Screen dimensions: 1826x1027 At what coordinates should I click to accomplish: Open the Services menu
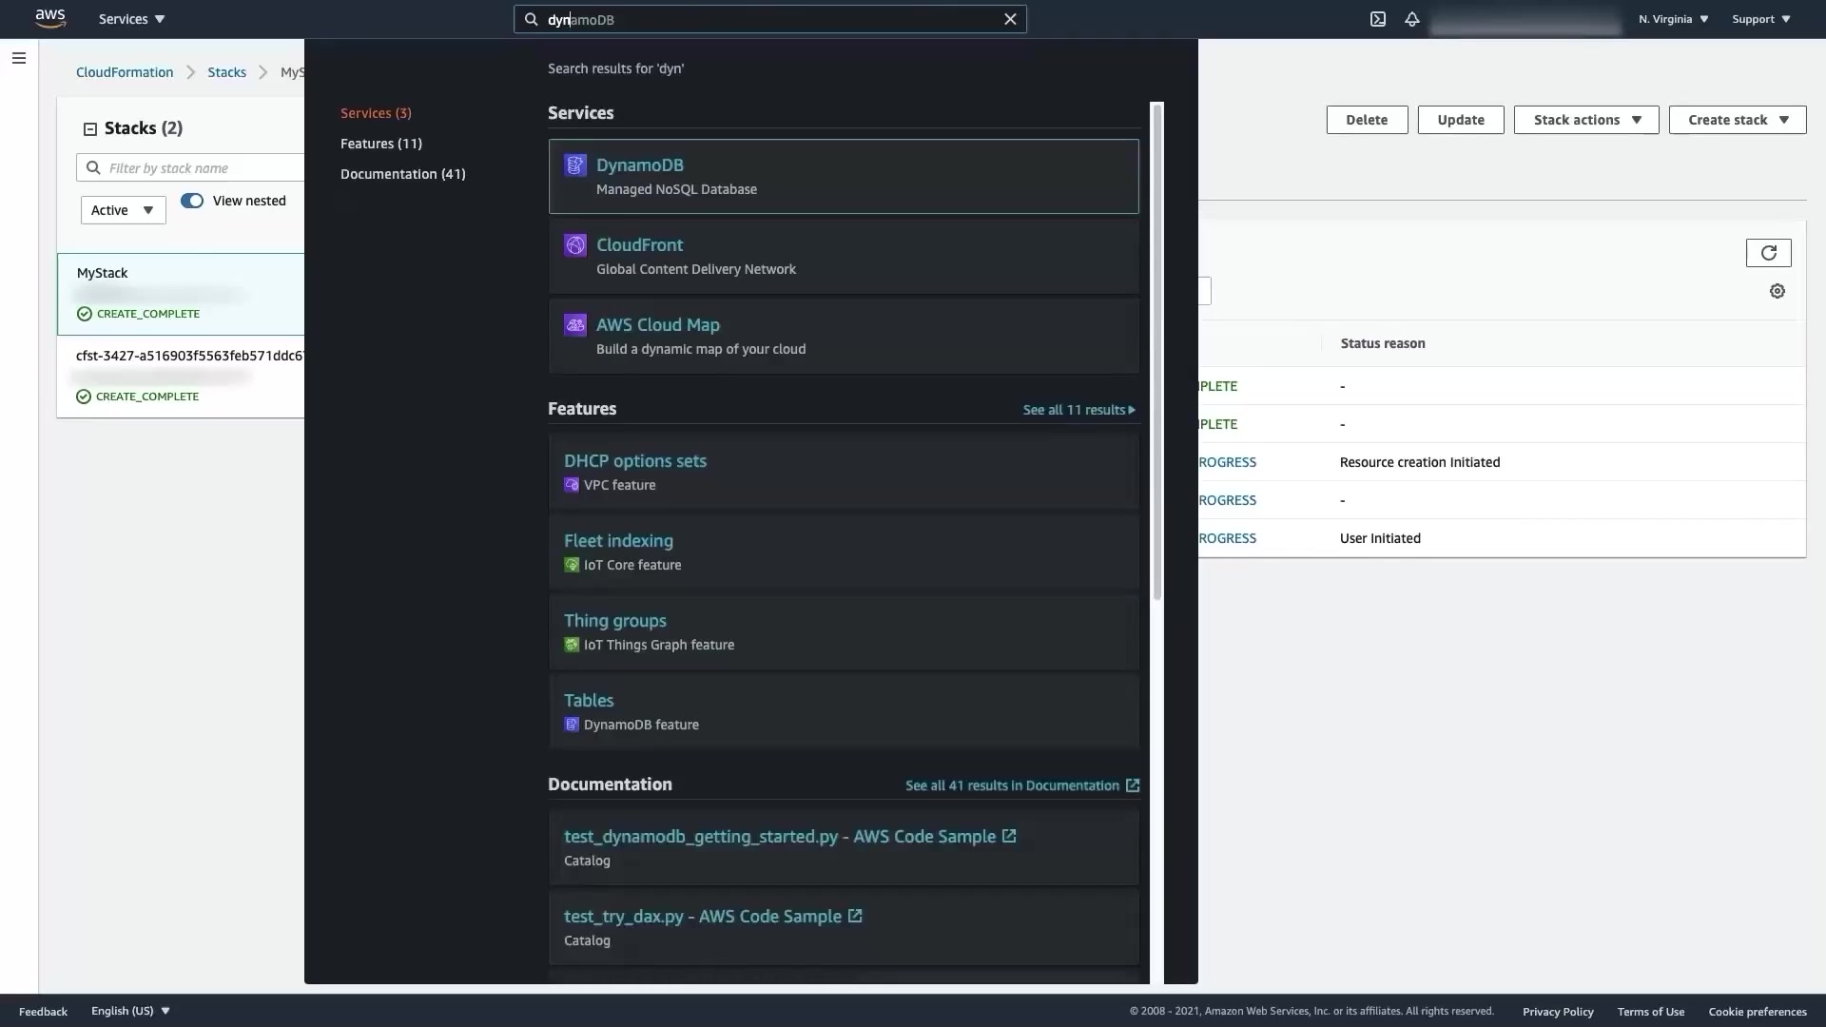[x=131, y=19]
